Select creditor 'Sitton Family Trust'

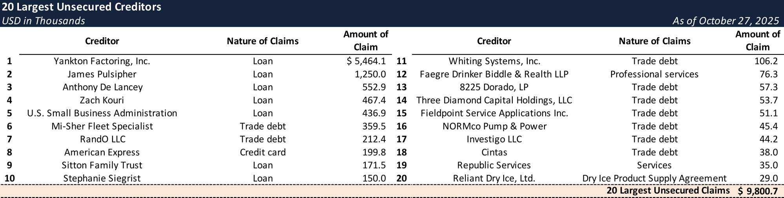tap(102, 166)
